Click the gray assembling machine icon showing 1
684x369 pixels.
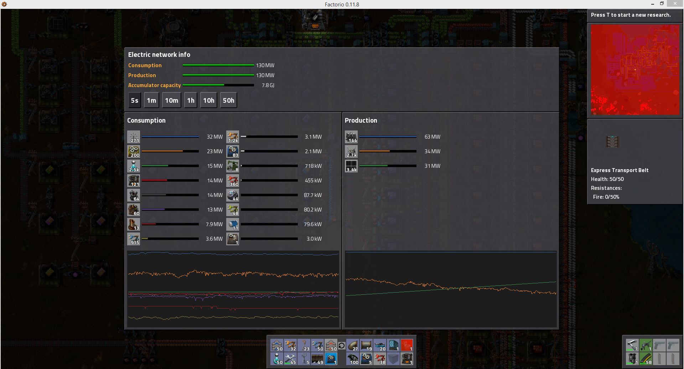click(233, 239)
